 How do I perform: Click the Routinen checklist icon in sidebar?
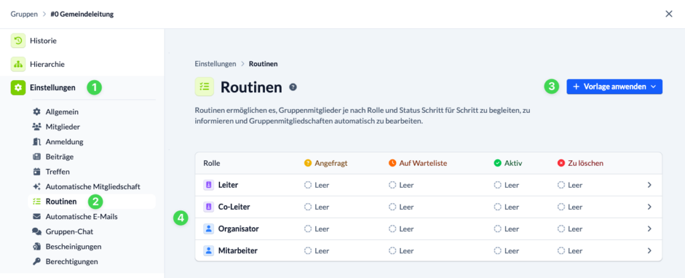coord(37,201)
